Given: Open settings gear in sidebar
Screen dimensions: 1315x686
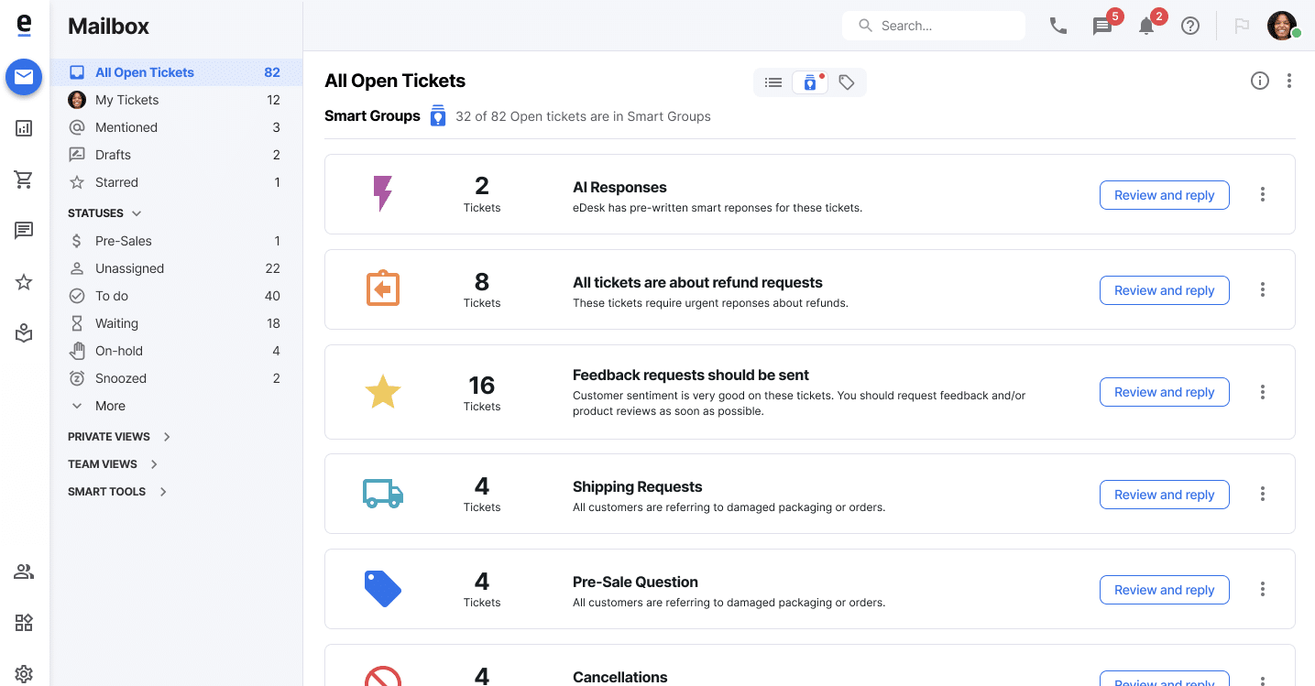Looking at the screenshot, I should coord(24,674).
